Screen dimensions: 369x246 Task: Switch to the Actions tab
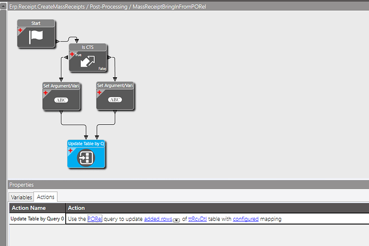[45, 197]
